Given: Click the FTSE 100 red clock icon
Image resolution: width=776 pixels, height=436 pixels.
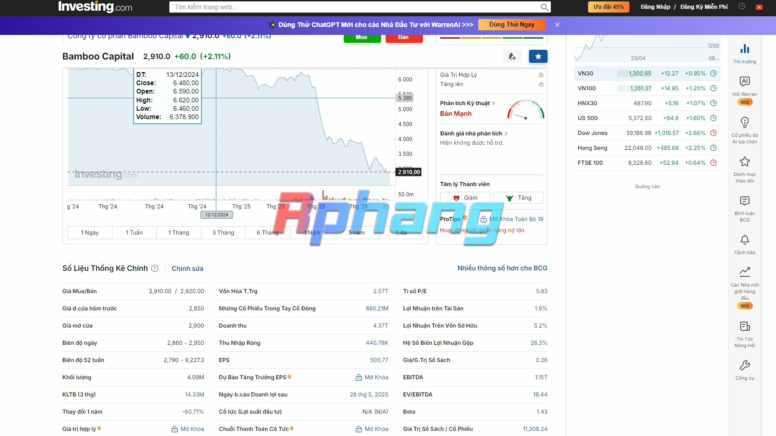Looking at the screenshot, I should pyautogui.click(x=713, y=163).
